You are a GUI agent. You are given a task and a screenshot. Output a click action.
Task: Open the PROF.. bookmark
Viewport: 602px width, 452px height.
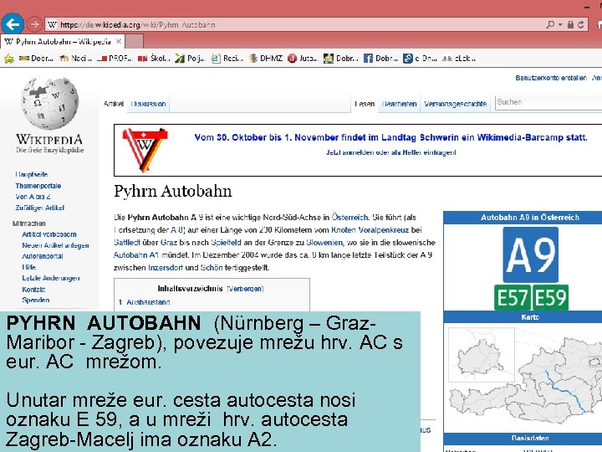coord(115,59)
